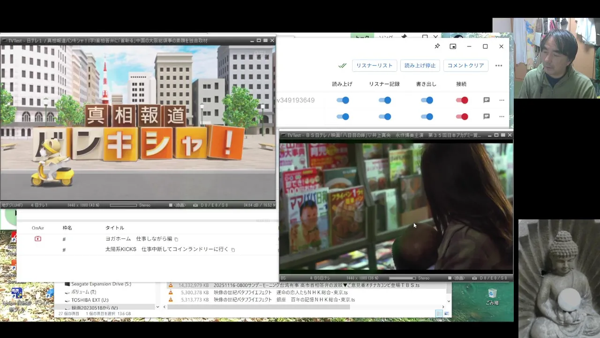Open three-dot menu for v349193649 row
This screenshot has width=600, height=338.
coord(502,100)
